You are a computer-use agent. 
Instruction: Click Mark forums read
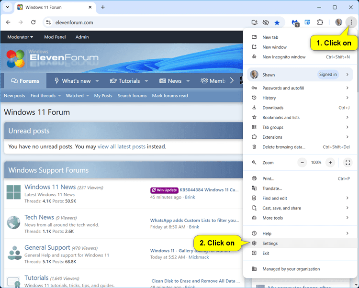click(x=170, y=96)
